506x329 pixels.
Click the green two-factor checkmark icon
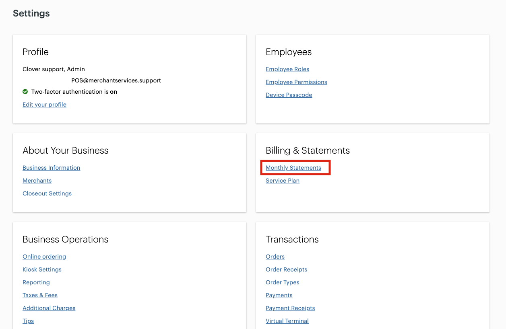(x=25, y=92)
